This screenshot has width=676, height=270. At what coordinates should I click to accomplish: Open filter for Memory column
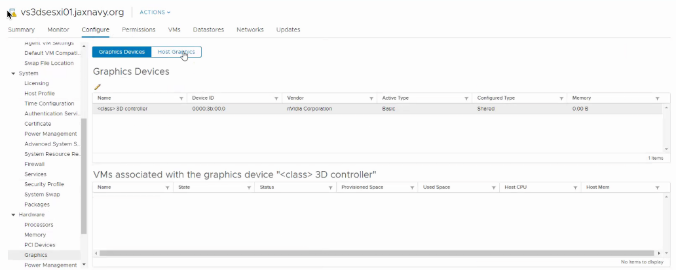pyautogui.click(x=658, y=98)
